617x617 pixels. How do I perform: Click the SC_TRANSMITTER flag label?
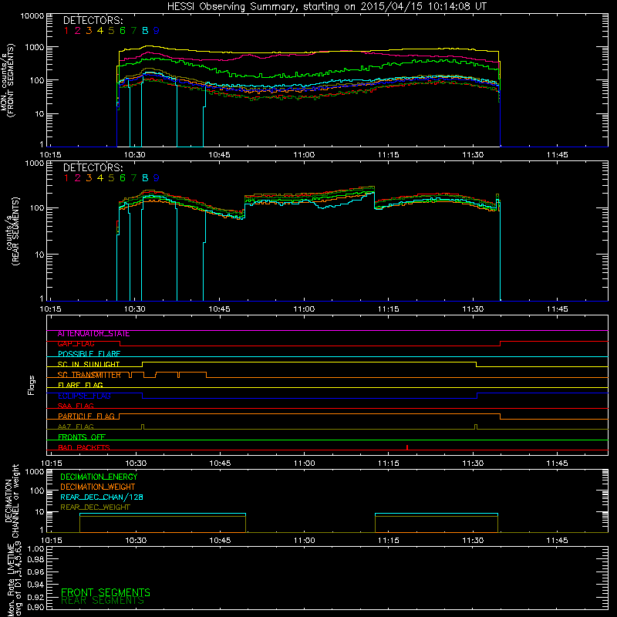point(89,375)
